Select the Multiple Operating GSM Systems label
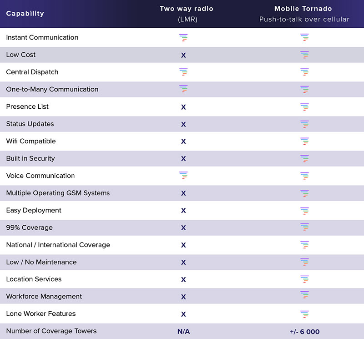 tap(58, 193)
